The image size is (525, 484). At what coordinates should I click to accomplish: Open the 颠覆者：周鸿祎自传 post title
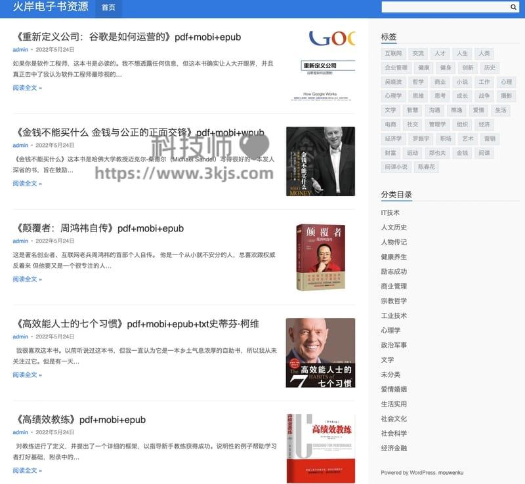(x=100, y=228)
